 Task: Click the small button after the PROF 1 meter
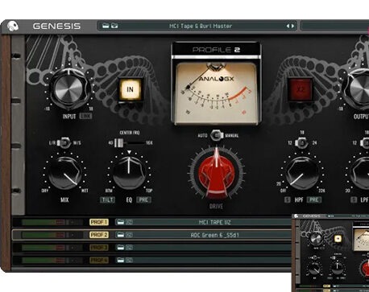point(73,222)
